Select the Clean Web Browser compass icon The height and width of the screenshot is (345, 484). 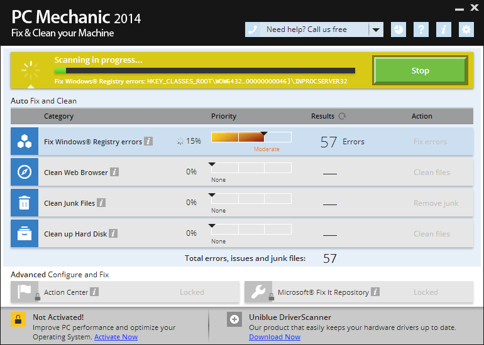[x=25, y=172]
